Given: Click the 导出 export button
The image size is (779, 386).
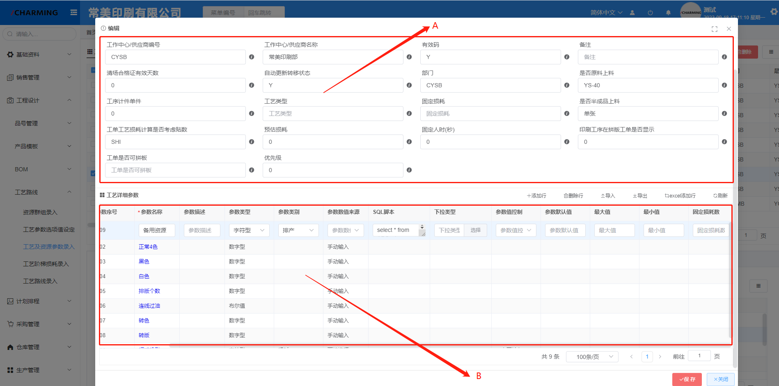Looking at the screenshot, I should point(640,196).
